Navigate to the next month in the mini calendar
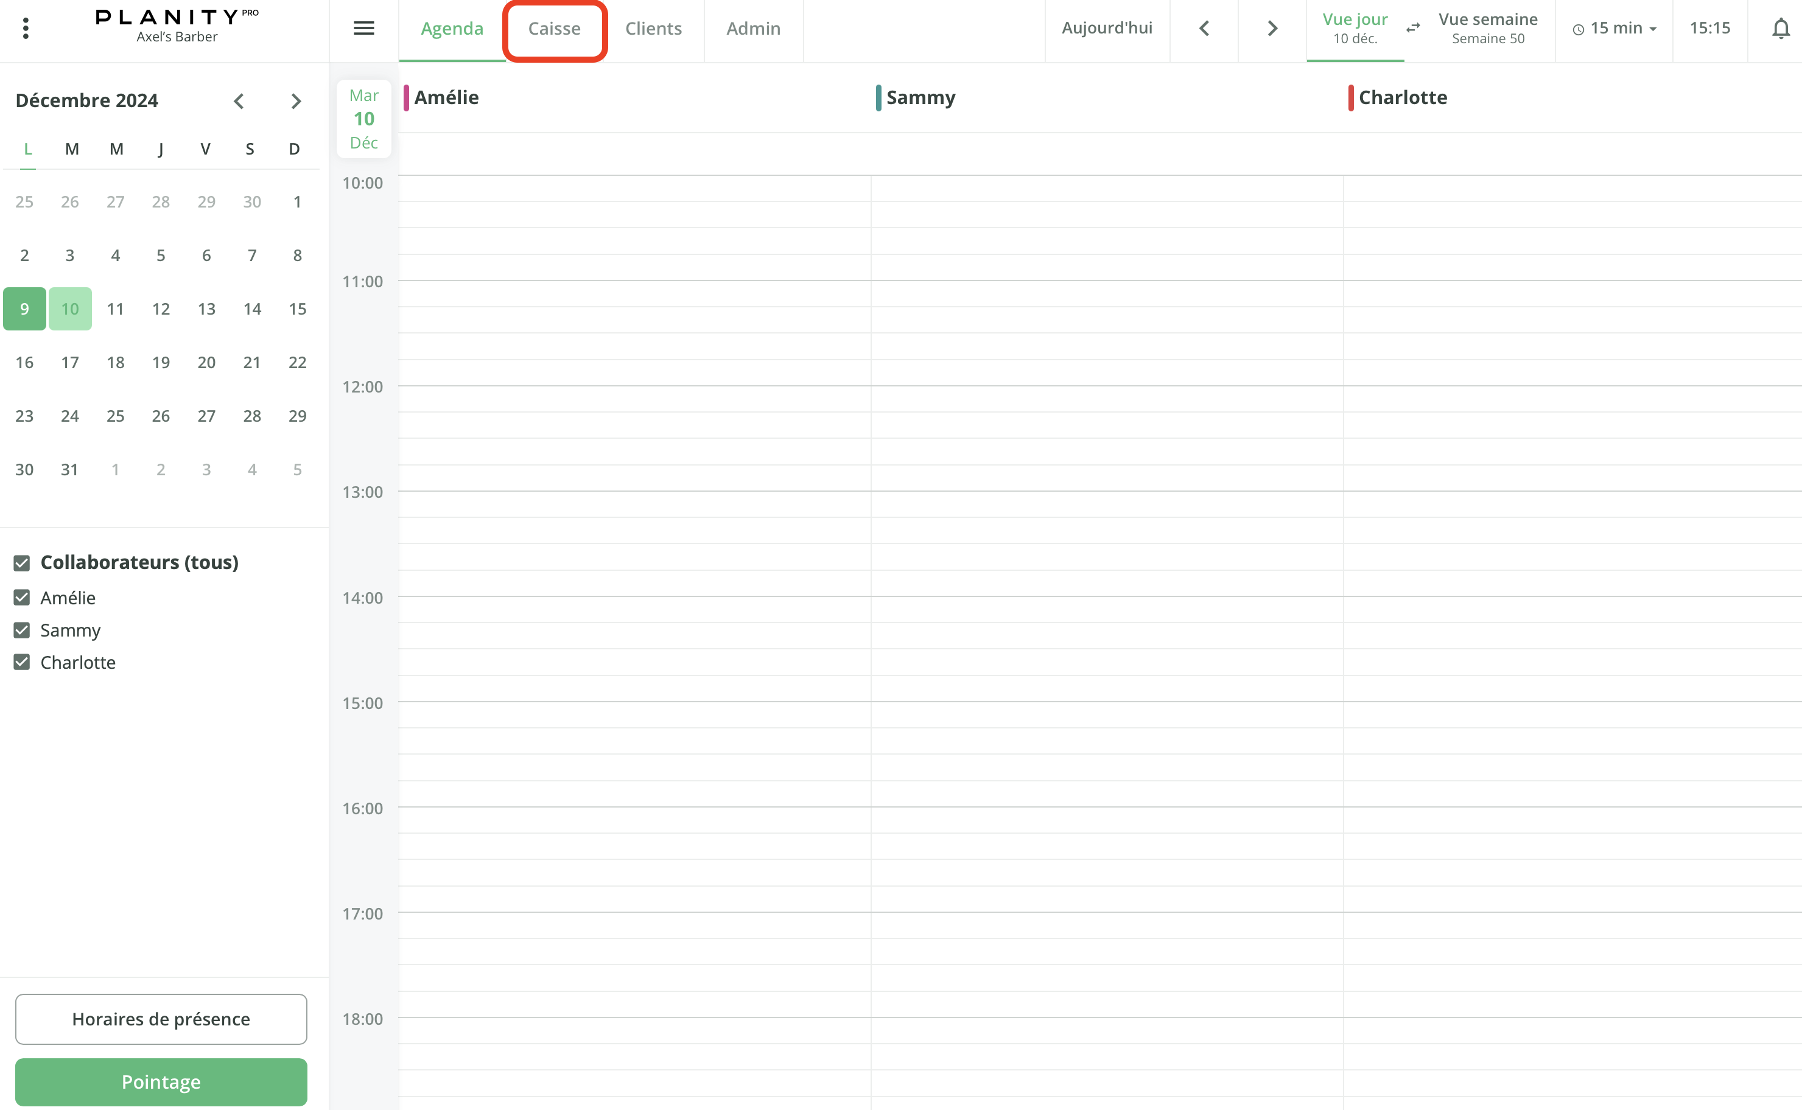Screen dimensions: 1802x1110 [x=295, y=100]
